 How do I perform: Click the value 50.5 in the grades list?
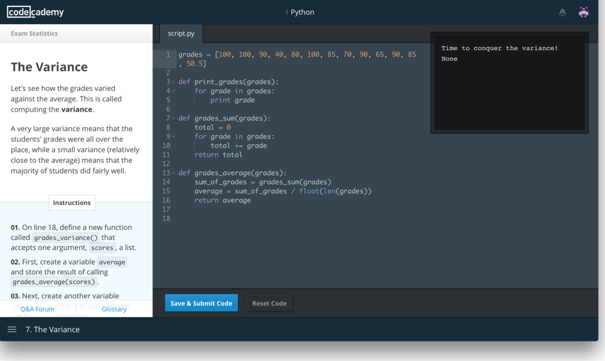click(195, 64)
